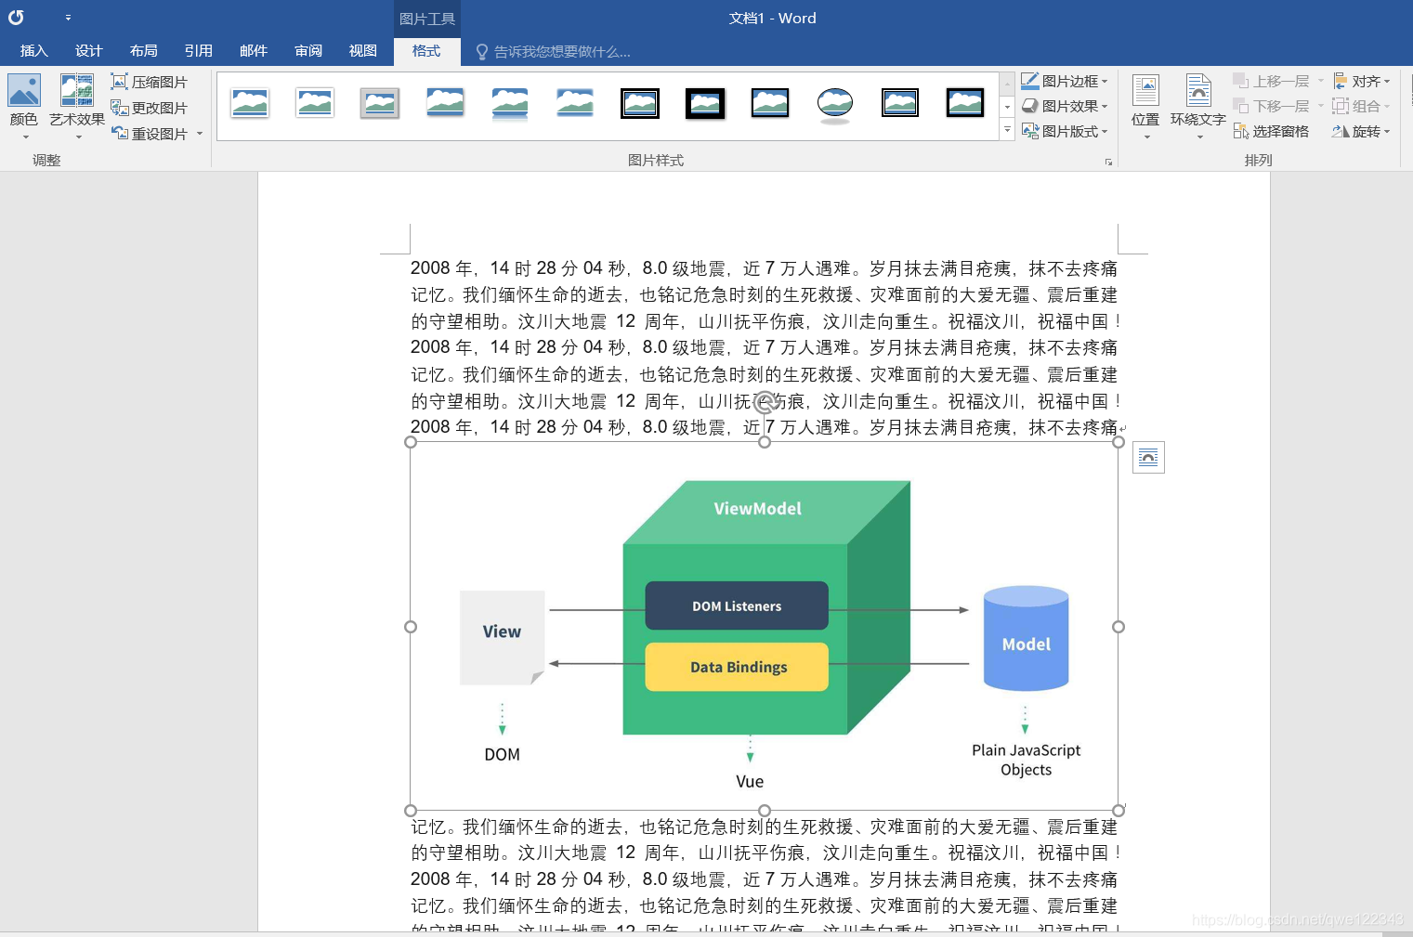The image size is (1413, 937).
Task: Open 位置 position options
Action: coord(1145,106)
